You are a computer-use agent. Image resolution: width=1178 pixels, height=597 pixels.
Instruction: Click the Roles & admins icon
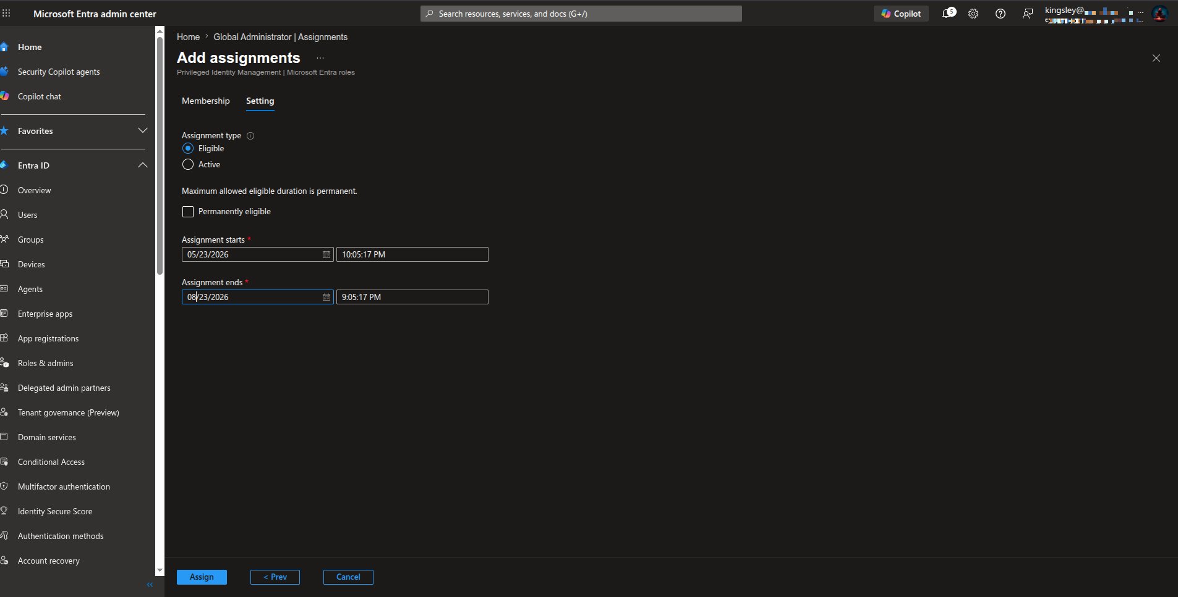[x=4, y=363]
